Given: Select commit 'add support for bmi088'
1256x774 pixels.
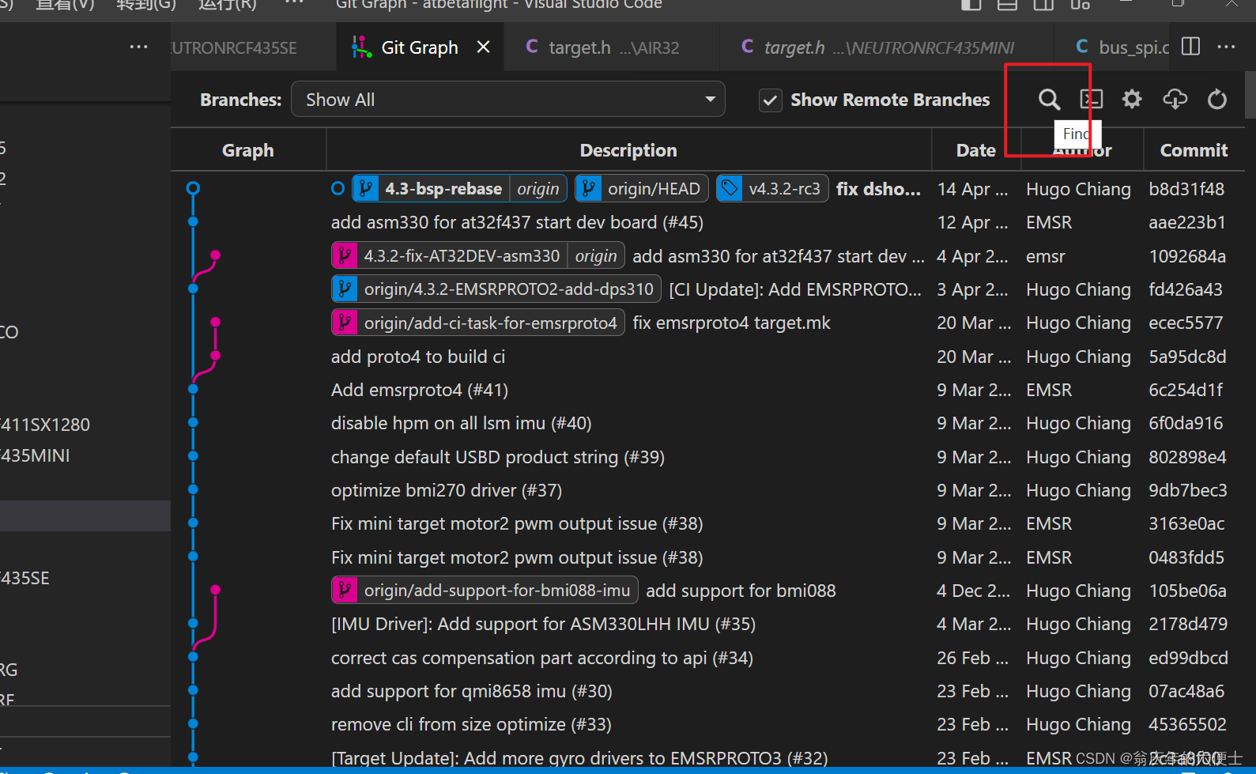Looking at the screenshot, I should [x=741, y=591].
